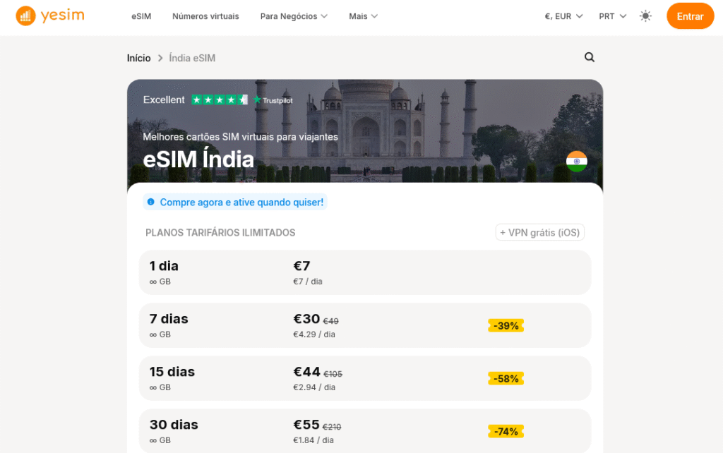Select the 1 dia unlimited plan
This screenshot has height=453, width=723.
[x=364, y=272]
